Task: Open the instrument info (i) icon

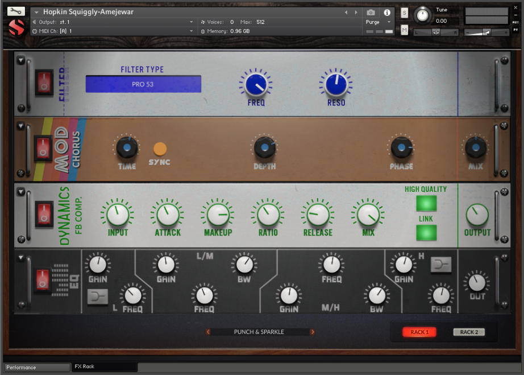Action: 387,13
